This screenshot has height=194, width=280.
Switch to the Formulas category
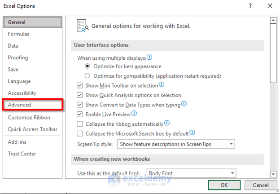coord(18,34)
